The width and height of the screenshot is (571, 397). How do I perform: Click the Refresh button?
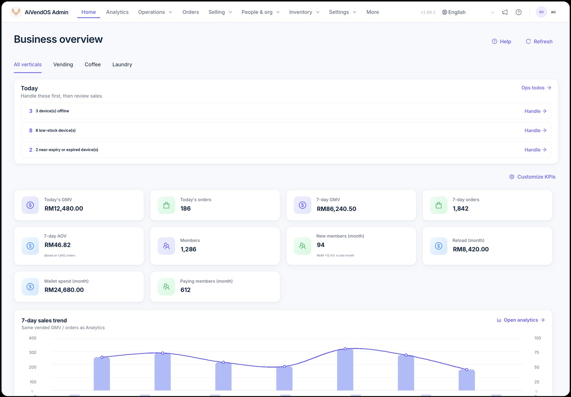point(539,41)
